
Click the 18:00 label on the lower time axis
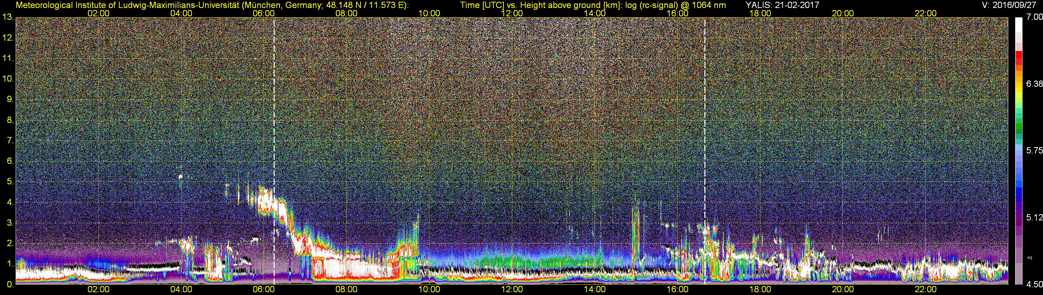(760, 290)
